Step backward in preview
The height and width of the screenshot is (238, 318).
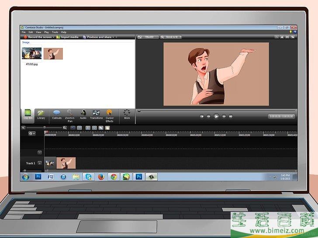(x=208, y=116)
